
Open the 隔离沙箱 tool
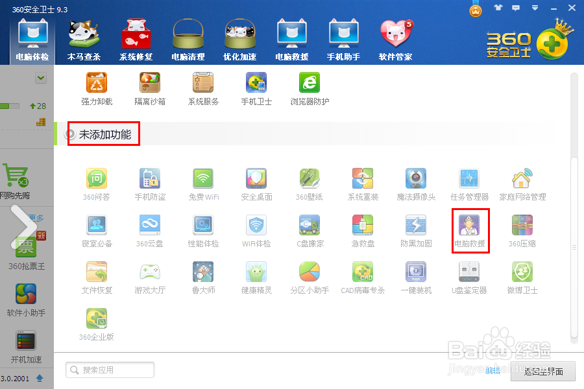pos(150,89)
